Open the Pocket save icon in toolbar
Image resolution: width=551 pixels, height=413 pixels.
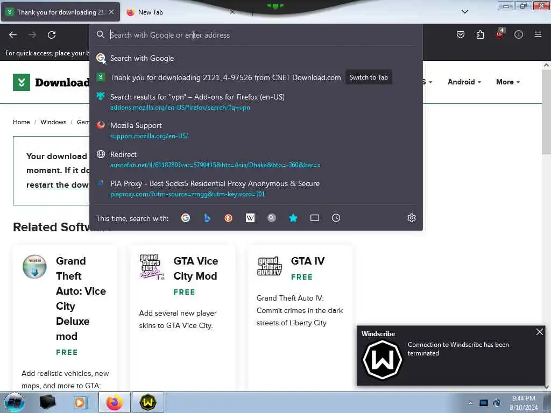pyautogui.click(x=461, y=34)
